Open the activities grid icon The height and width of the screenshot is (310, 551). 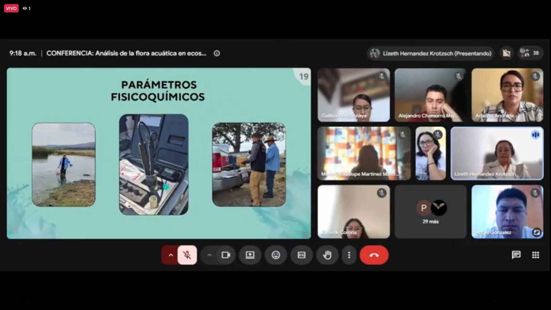(536, 255)
